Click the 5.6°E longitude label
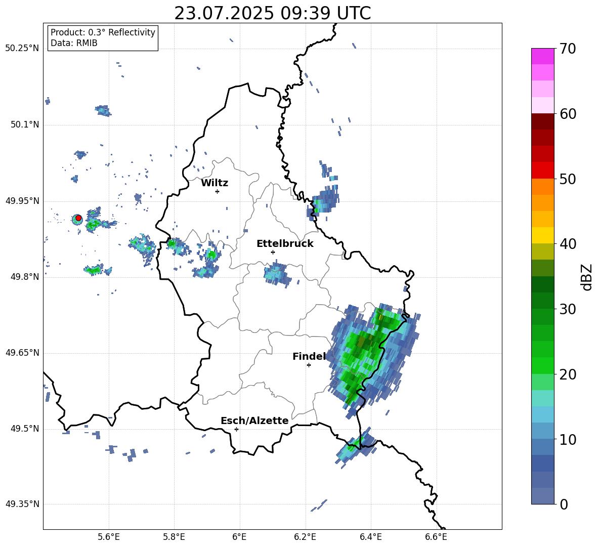Image resolution: width=599 pixels, height=547 pixels. point(109,537)
